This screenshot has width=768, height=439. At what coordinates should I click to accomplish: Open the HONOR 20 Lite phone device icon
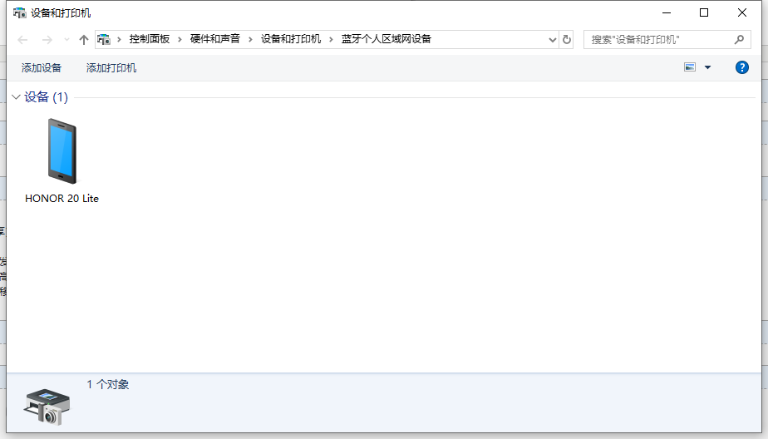tap(62, 151)
